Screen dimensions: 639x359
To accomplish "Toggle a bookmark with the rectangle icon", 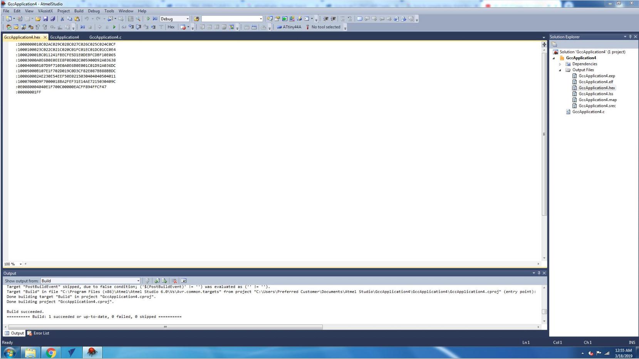I will [x=359, y=19].
